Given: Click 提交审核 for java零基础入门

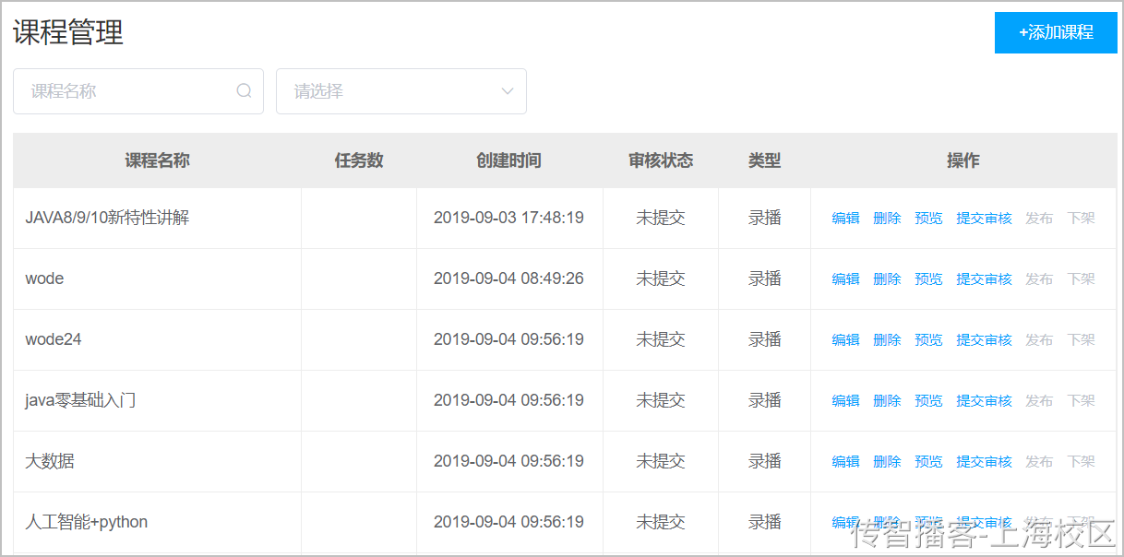Looking at the screenshot, I should coord(984,401).
